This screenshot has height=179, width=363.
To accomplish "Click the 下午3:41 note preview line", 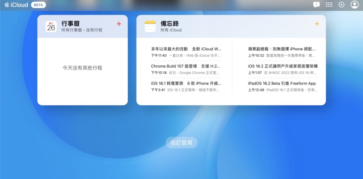I will click(185, 90).
